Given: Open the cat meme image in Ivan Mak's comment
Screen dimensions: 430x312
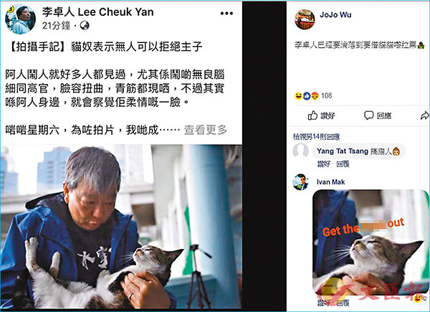Looking at the screenshot, I should click(371, 242).
